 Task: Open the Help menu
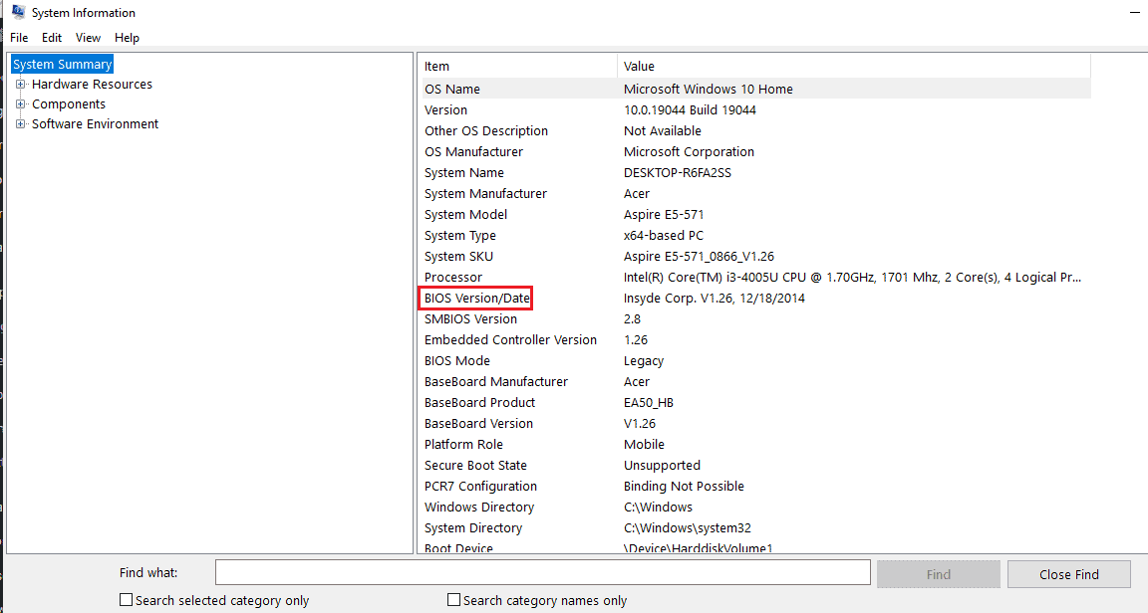click(x=127, y=37)
